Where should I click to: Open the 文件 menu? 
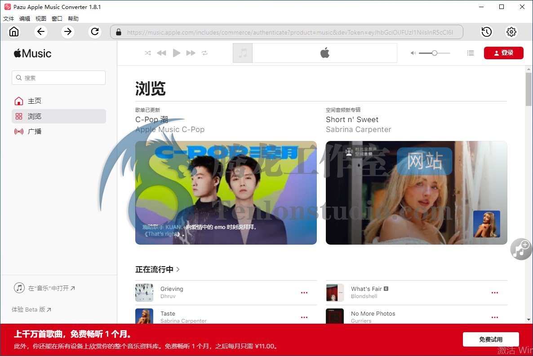(9, 18)
